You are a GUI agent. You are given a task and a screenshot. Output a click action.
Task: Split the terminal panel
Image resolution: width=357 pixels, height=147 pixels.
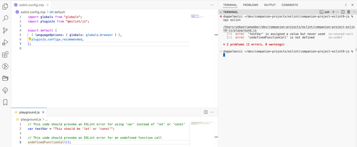pos(343,12)
